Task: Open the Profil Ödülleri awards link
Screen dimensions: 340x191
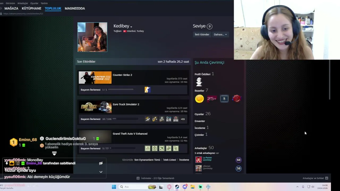Action: pos(204,74)
